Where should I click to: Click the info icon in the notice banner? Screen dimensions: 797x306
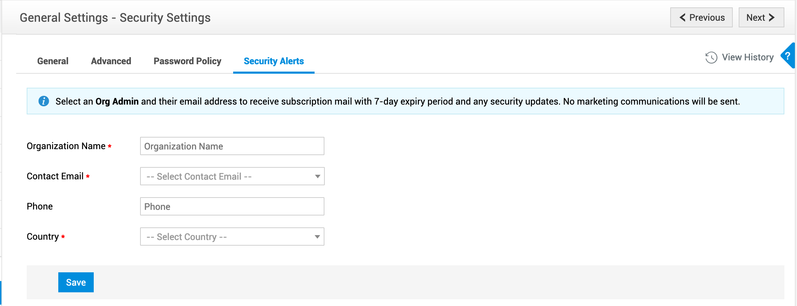[44, 101]
